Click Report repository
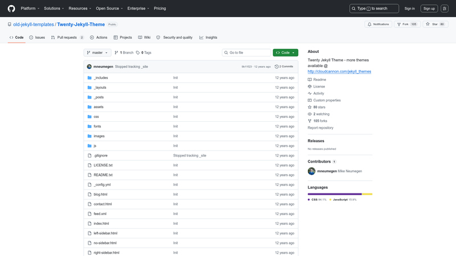The height and width of the screenshot is (256, 456). (320, 127)
